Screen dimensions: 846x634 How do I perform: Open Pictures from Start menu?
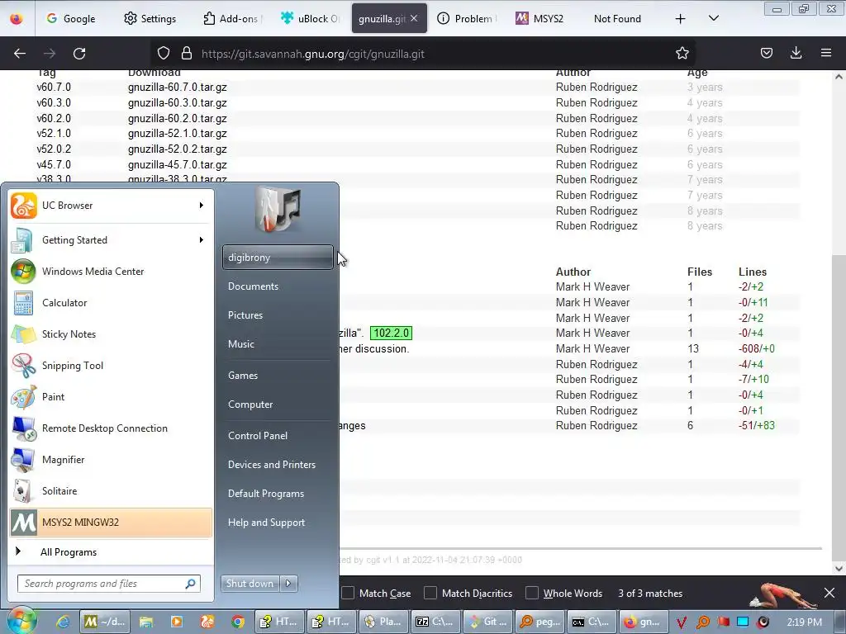tap(278, 315)
